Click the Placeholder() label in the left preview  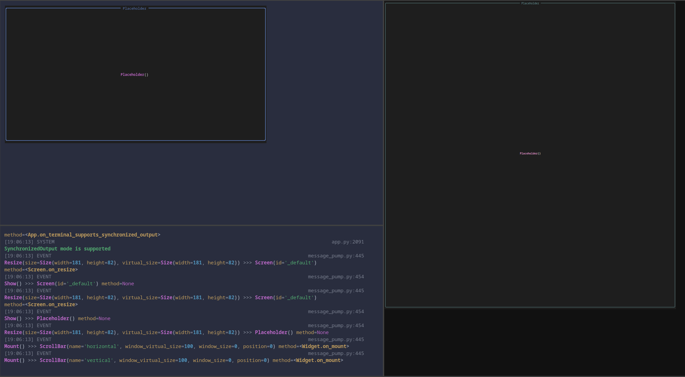pos(134,75)
